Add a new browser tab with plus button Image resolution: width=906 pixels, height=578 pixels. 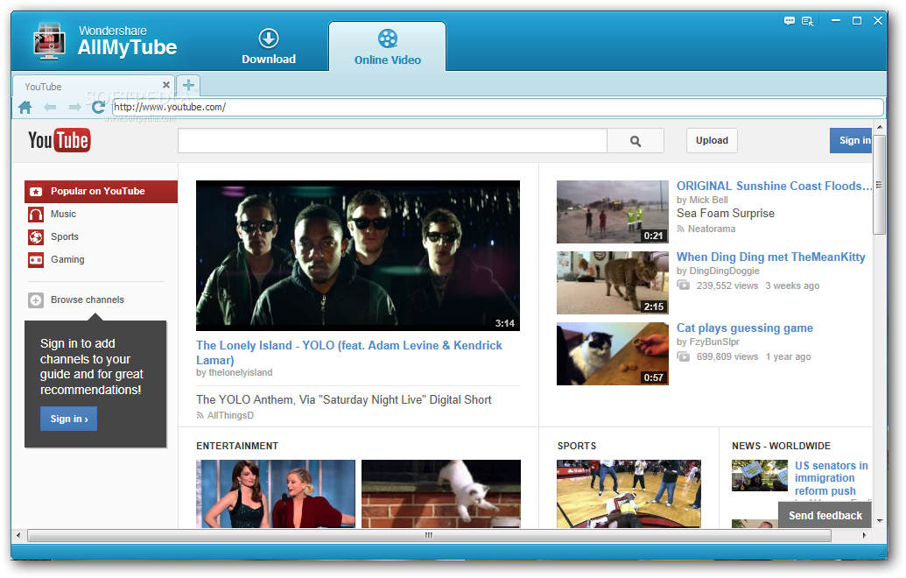188,86
